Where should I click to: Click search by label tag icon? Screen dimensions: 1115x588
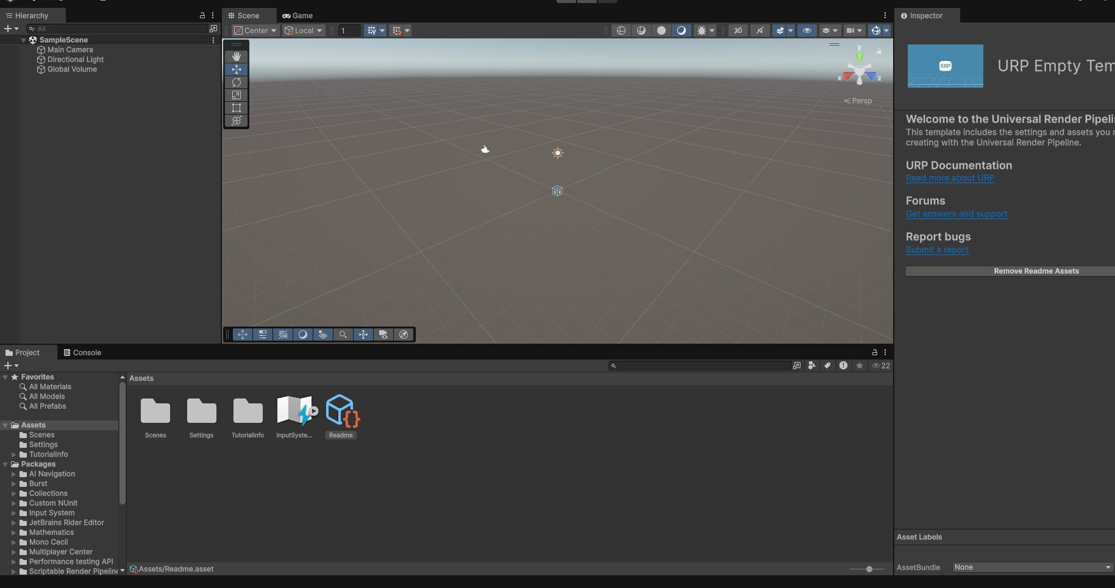pyautogui.click(x=827, y=366)
